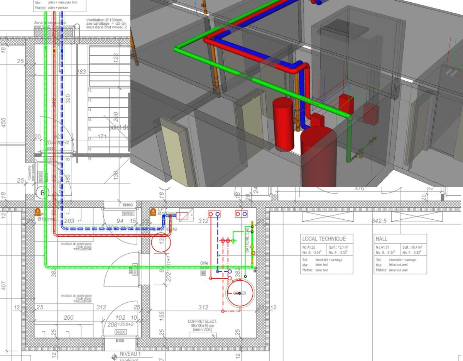
Task: Select the left red-blue connection pair box
Action: coord(215,214)
